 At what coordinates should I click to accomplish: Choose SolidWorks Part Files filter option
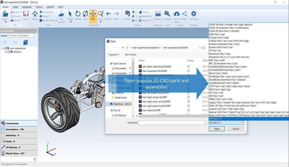(224, 83)
